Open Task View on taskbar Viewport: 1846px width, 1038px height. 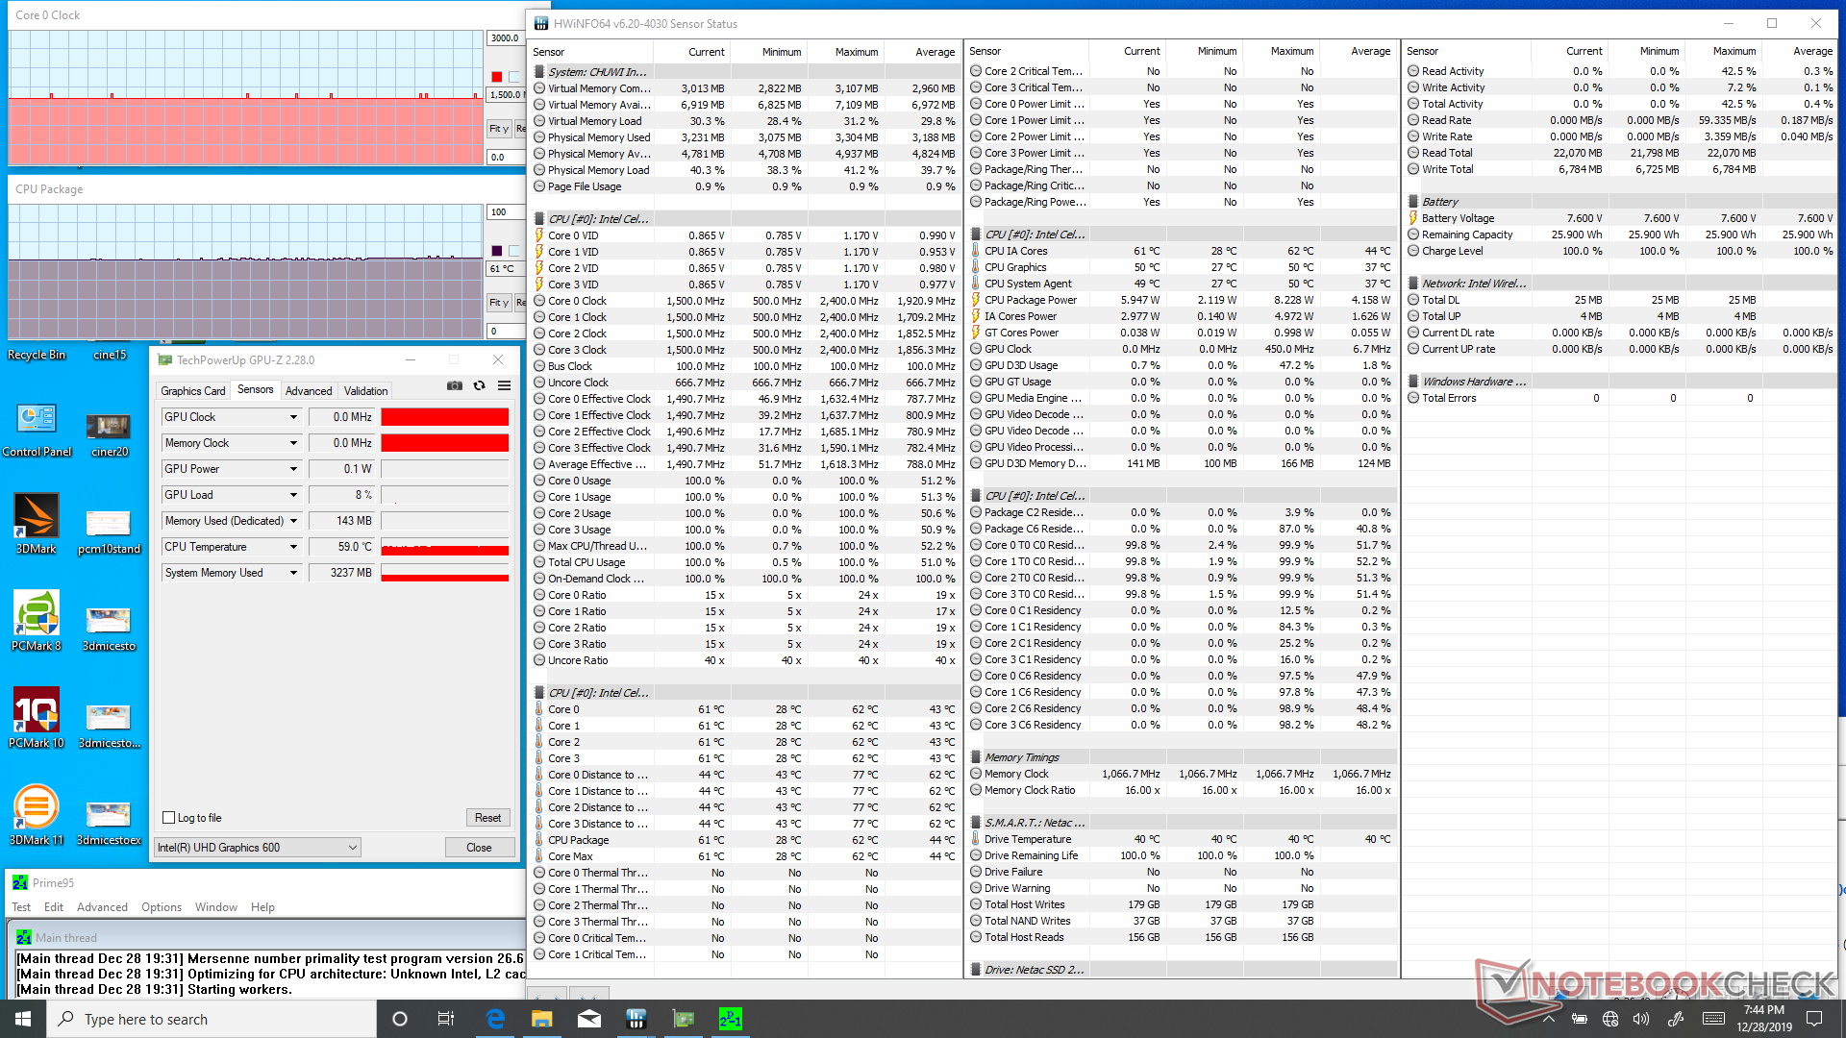[446, 1019]
